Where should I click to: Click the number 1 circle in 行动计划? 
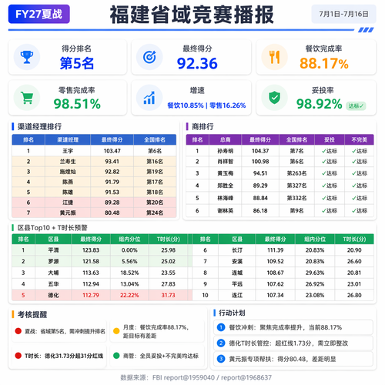pos(221,327)
